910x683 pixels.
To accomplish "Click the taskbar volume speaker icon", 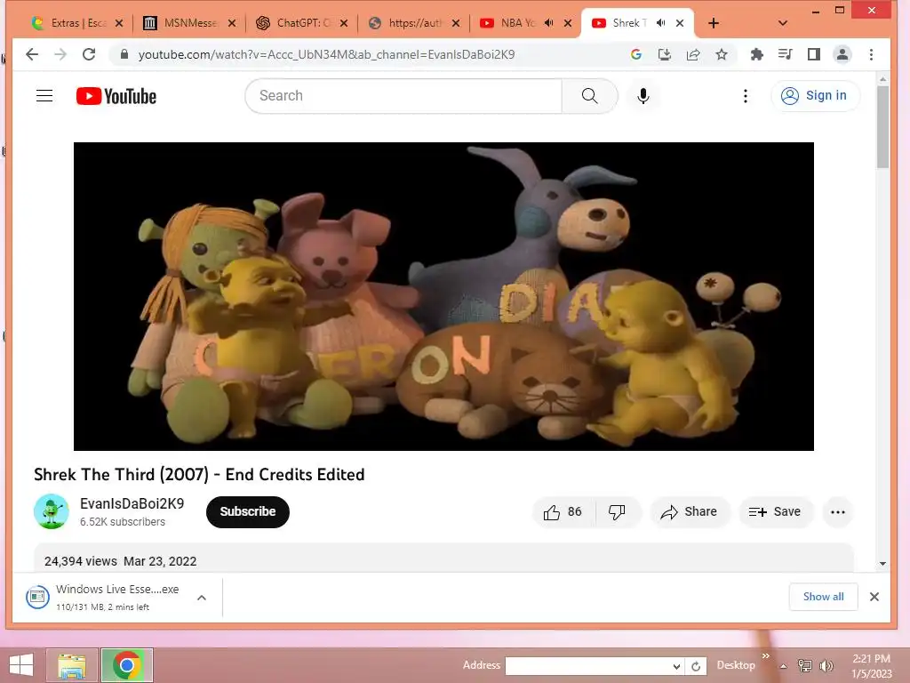I will (826, 665).
